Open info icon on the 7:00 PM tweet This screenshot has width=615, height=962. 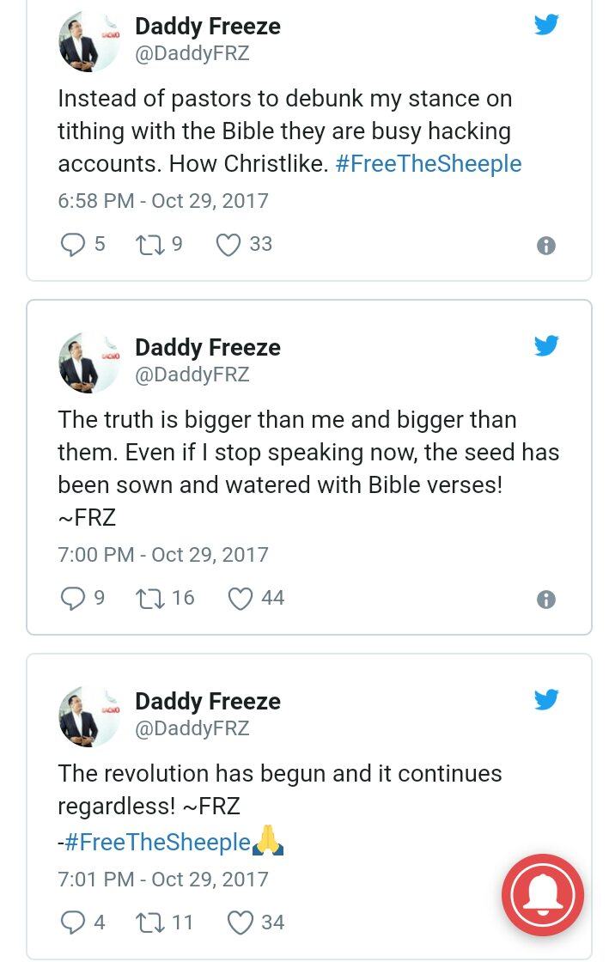546,600
